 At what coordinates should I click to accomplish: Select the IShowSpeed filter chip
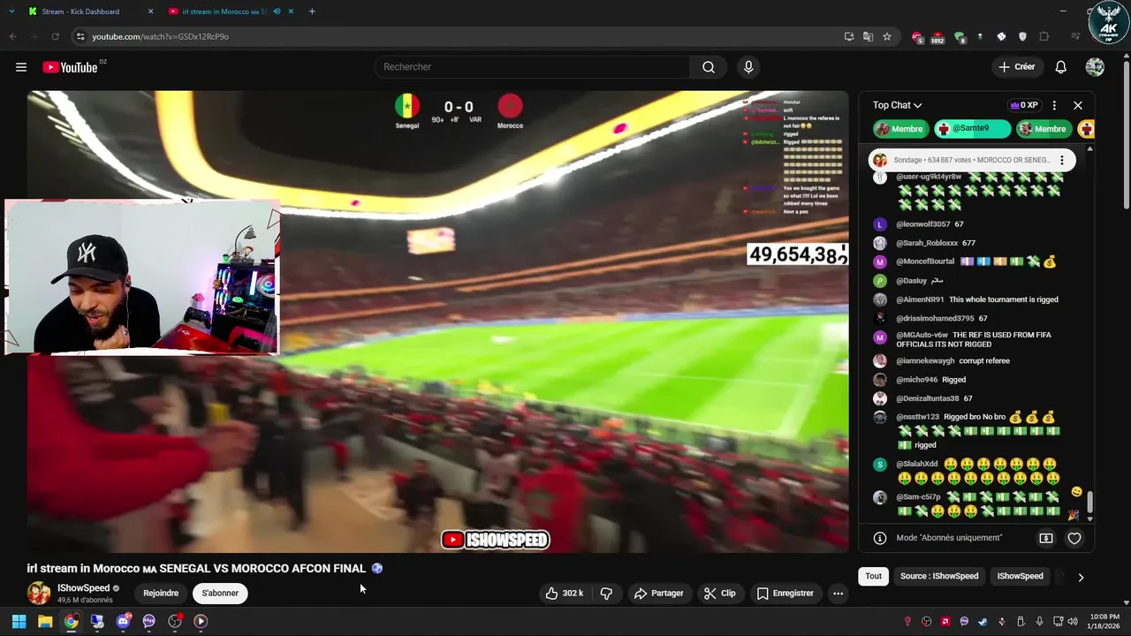tap(1020, 576)
